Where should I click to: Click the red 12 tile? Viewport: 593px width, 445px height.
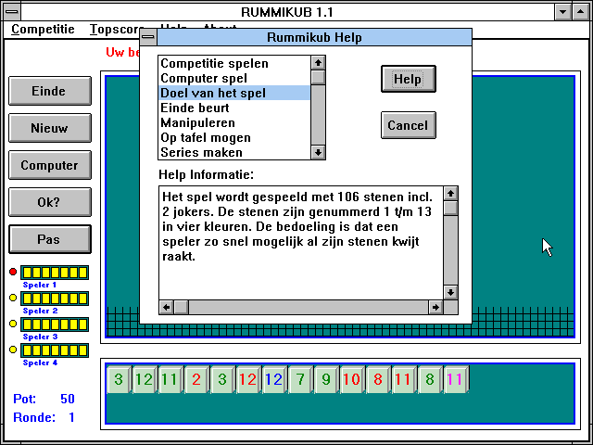click(248, 379)
